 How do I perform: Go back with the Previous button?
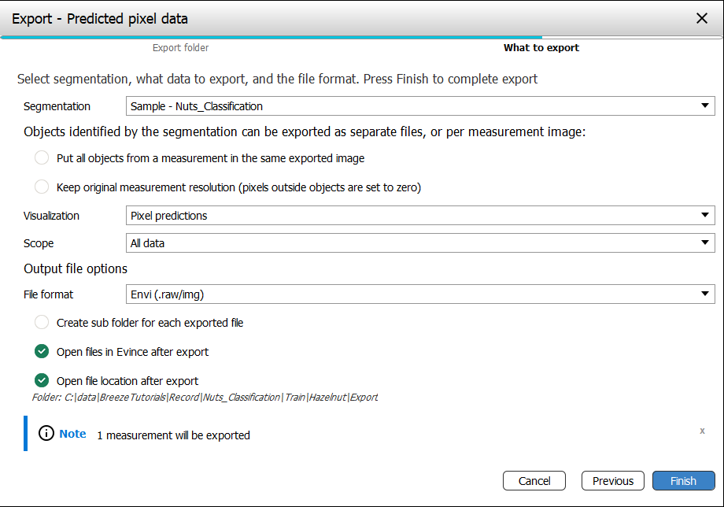tap(612, 481)
